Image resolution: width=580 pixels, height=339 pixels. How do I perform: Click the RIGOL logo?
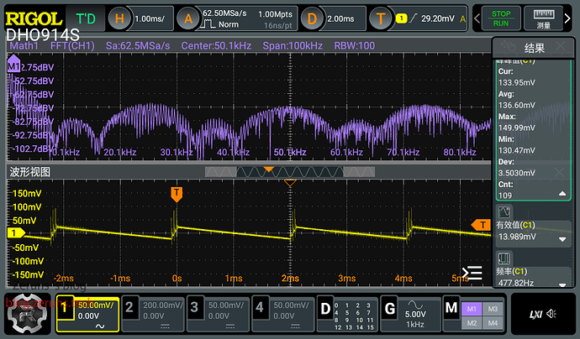(x=33, y=18)
